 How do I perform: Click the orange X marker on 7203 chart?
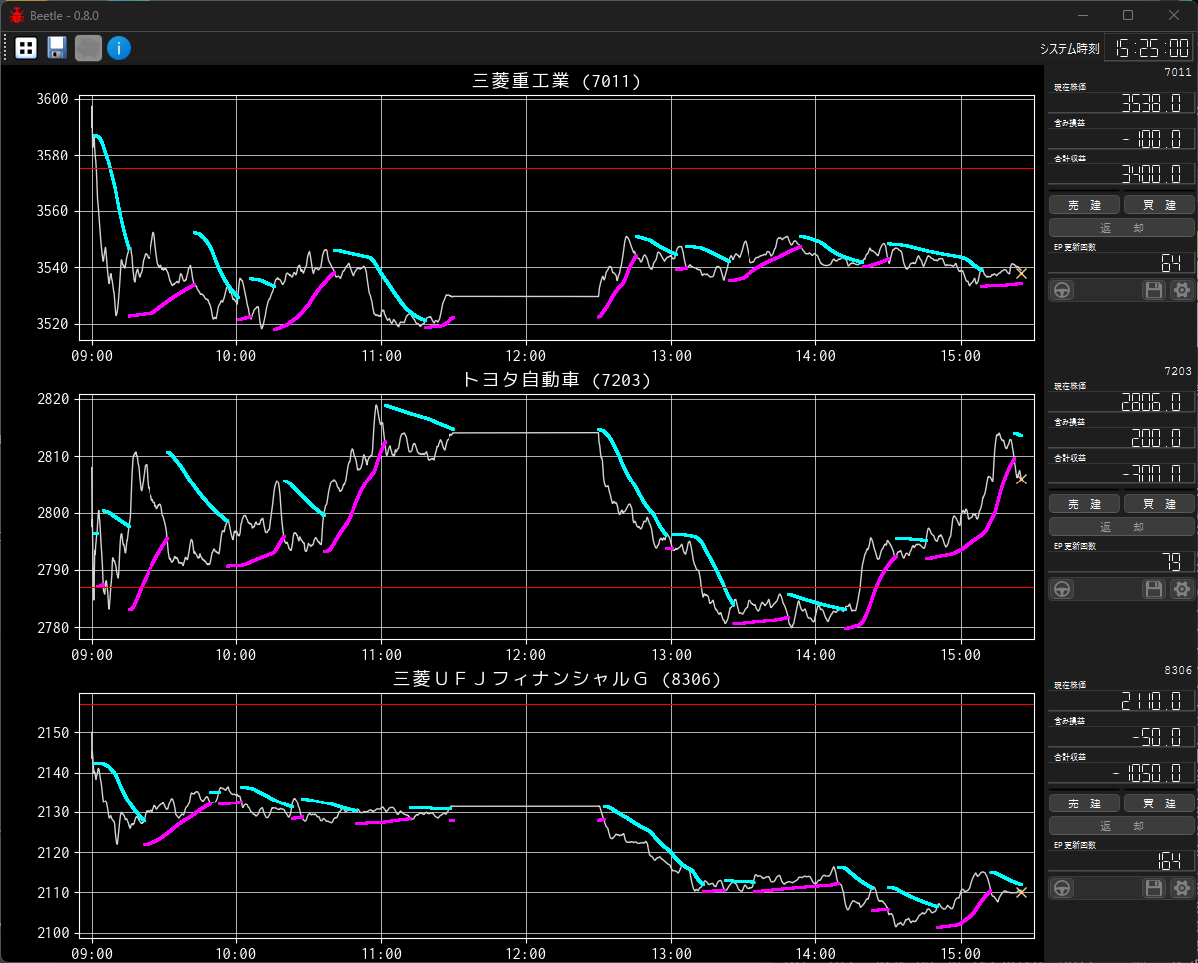pyautogui.click(x=1021, y=479)
